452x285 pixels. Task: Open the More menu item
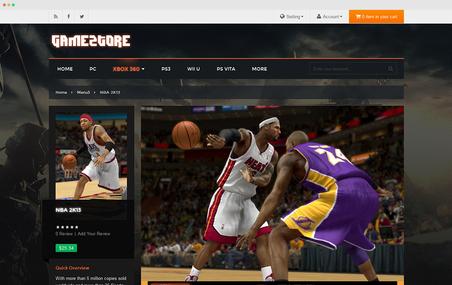(x=259, y=69)
